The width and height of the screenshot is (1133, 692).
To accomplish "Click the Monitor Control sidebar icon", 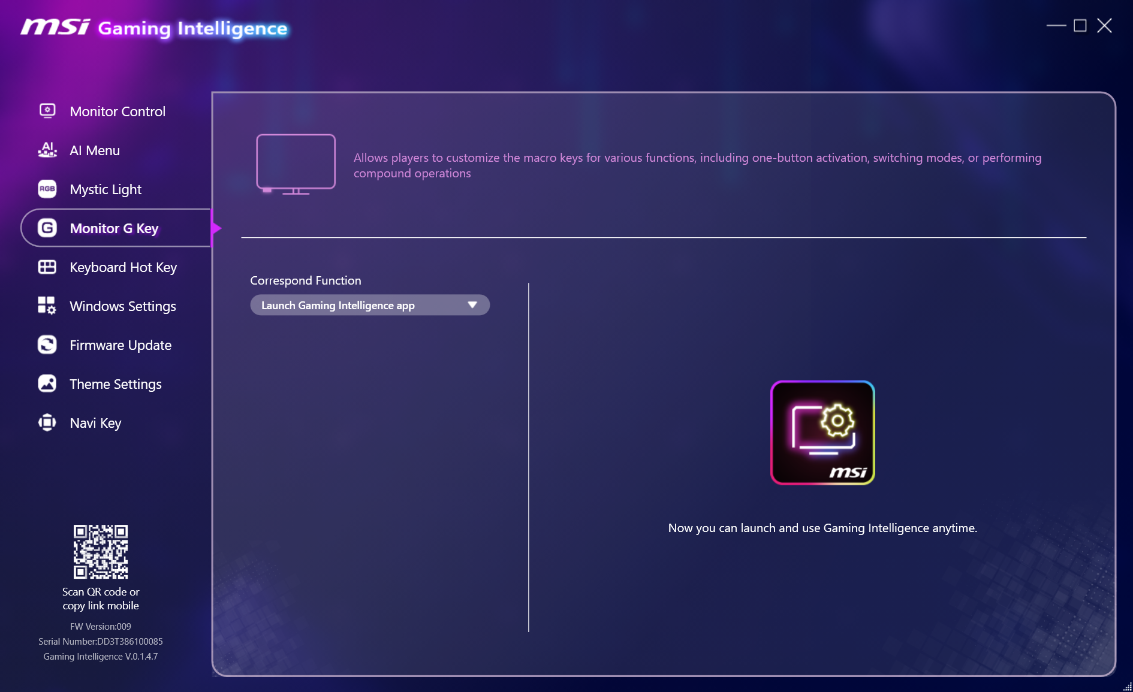I will pyautogui.click(x=47, y=111).
